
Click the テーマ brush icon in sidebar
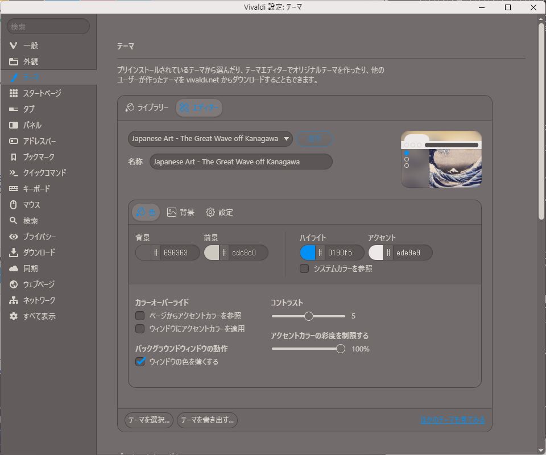pos(14,77)
